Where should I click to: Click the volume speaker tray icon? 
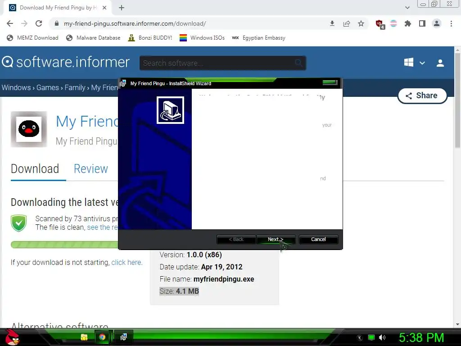coord(382,337)
